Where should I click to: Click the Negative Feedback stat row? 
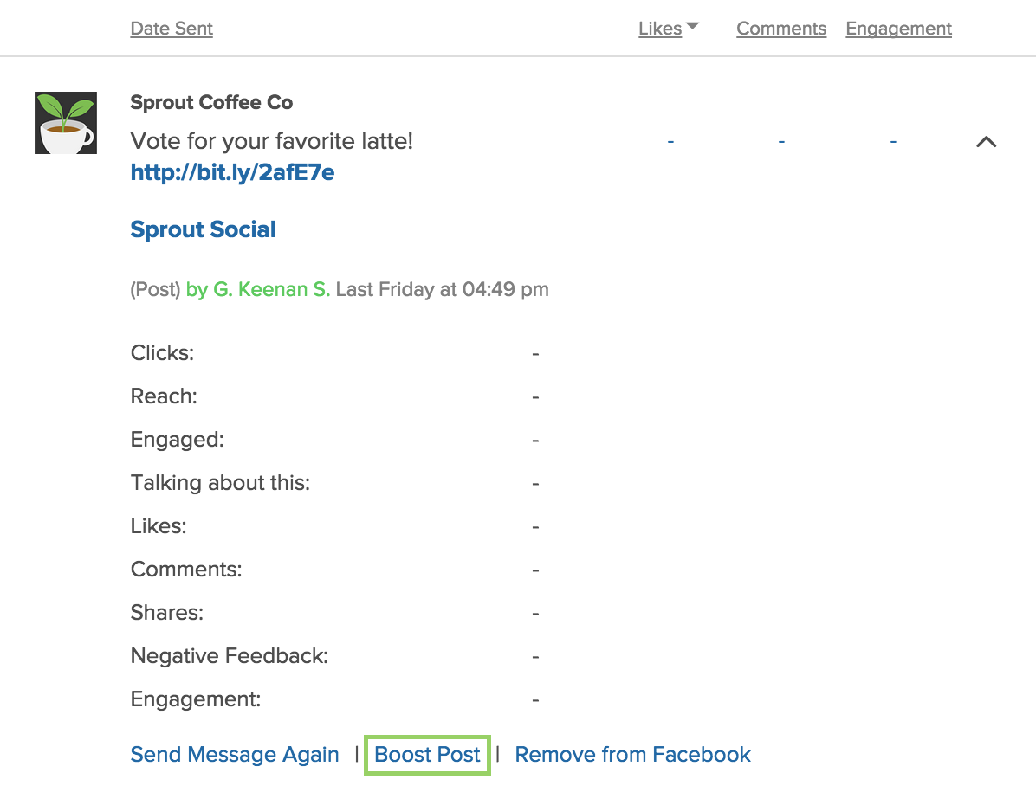point(335,656)
